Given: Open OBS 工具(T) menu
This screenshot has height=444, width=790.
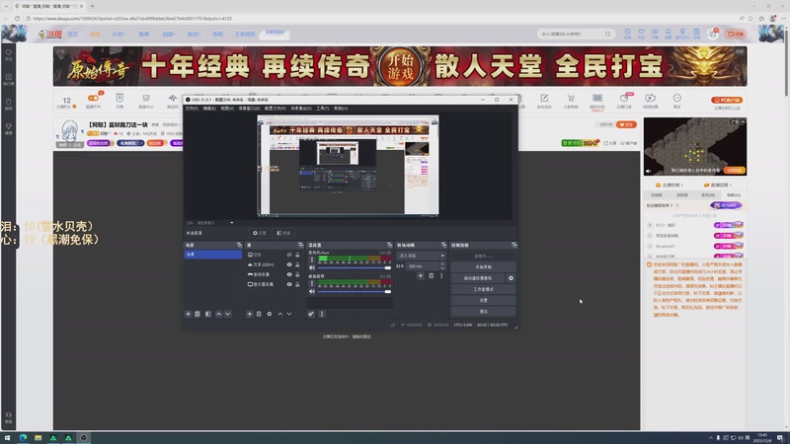Looking at the screenshot, I should point(323,109).
